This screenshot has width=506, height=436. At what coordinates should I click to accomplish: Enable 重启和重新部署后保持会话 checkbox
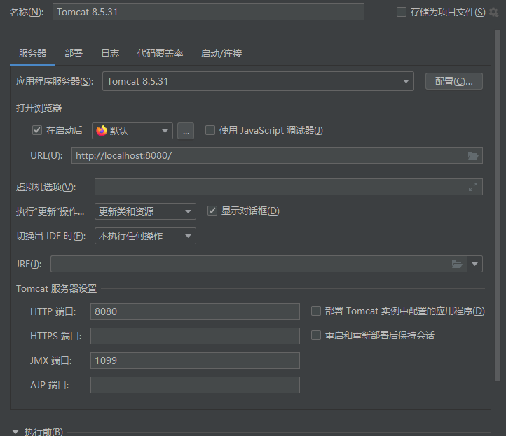click(x=316, y=335)
